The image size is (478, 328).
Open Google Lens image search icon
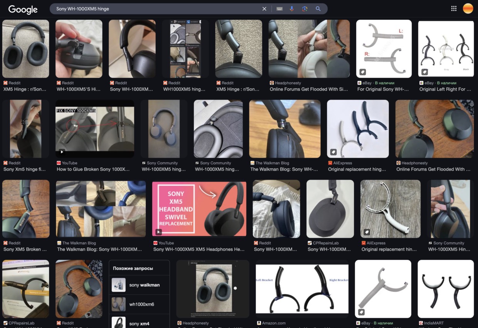click(x=305, y=9)
